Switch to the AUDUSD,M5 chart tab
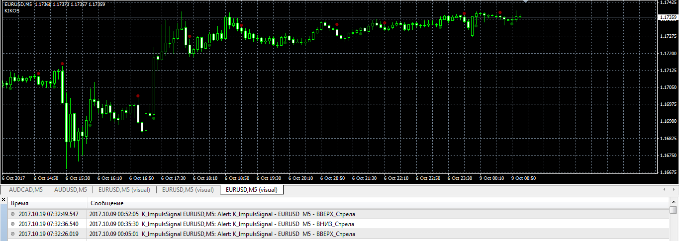Screen dimensions: 679x241 [70, 189]
